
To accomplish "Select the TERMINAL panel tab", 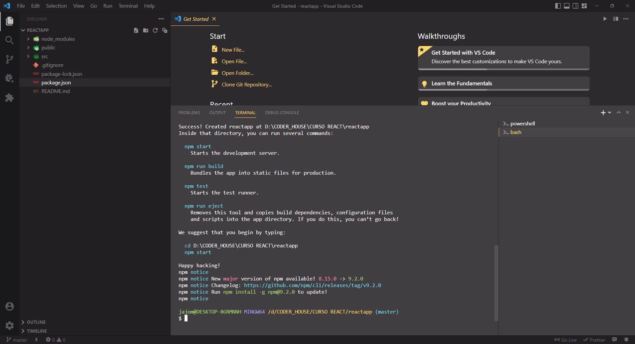I will 245,113.
